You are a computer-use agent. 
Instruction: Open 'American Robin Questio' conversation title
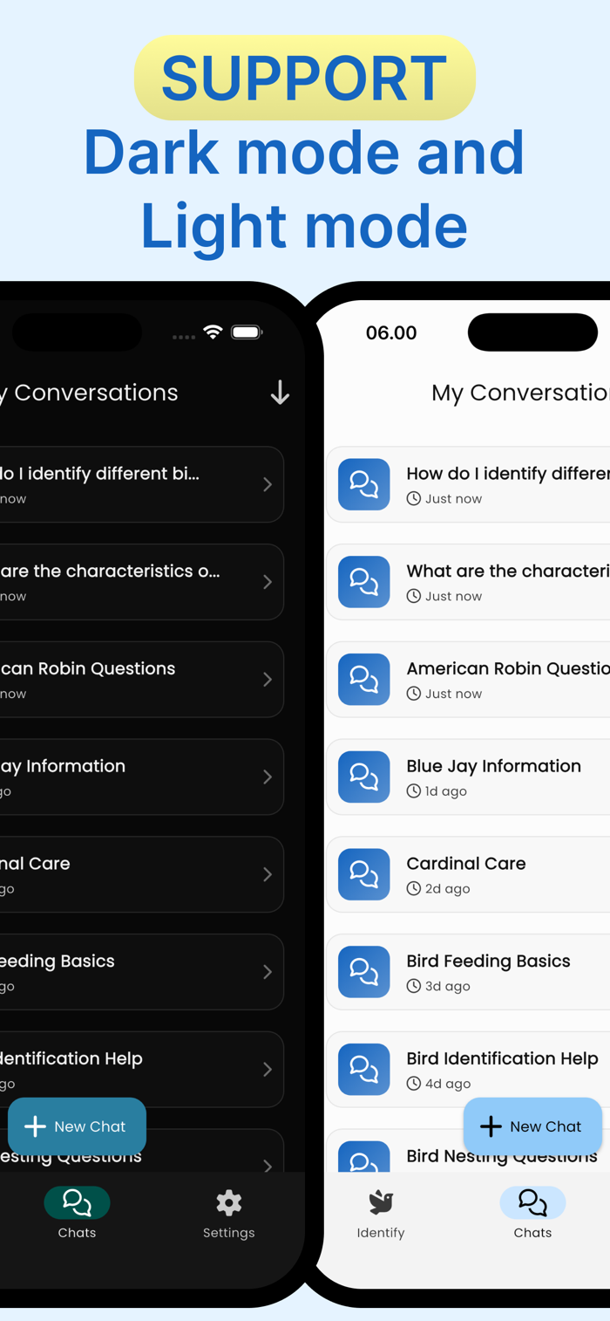point(508,669)
